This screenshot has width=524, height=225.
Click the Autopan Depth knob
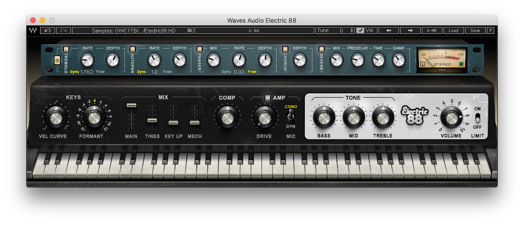tap(180, 60)
